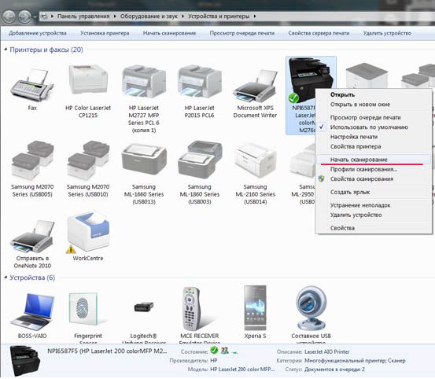Click the details pane HP printer thumbnail

[x=24, y=361]
